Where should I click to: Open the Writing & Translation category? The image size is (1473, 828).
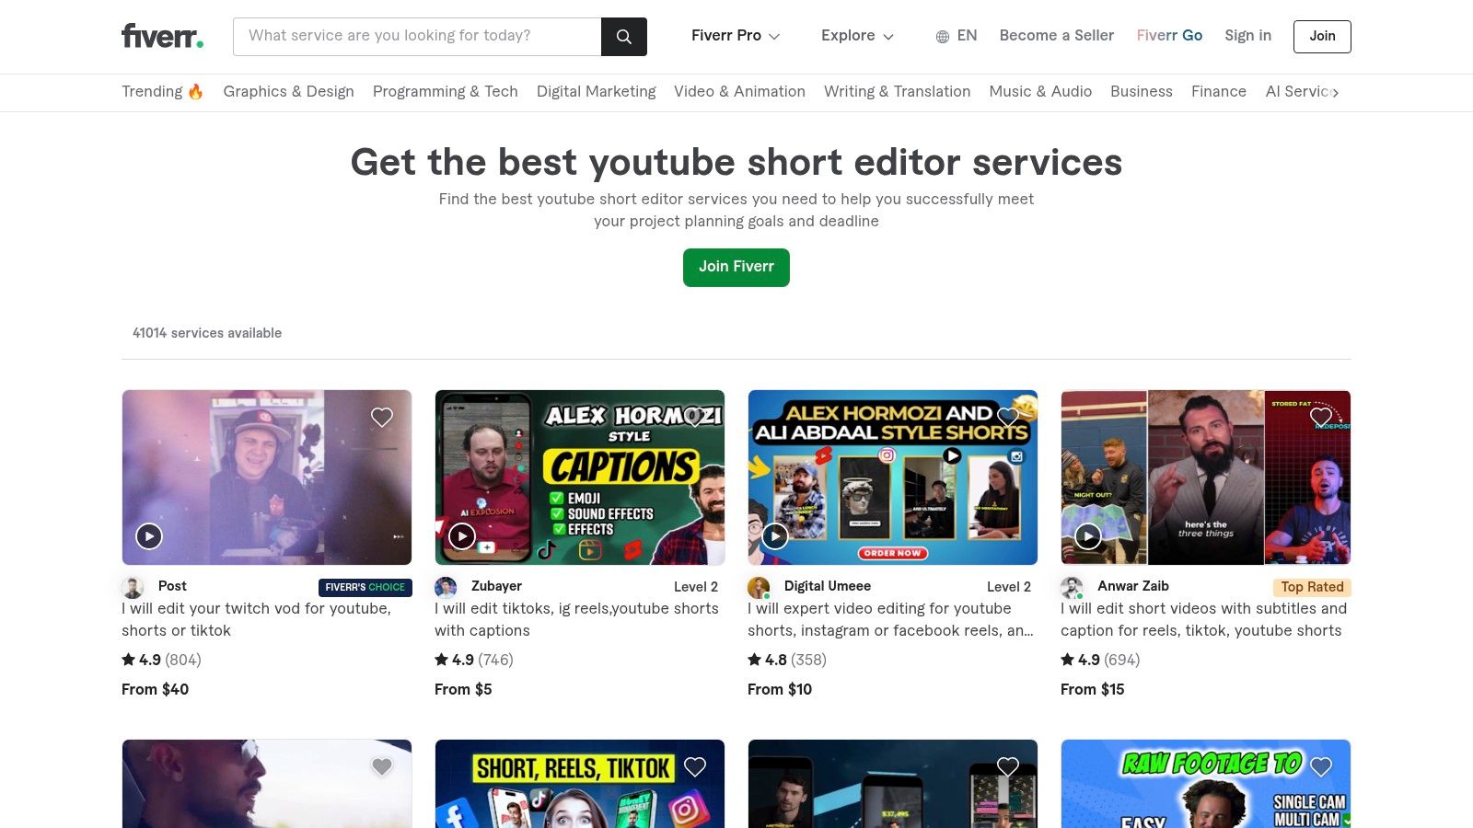[x=897, y=92]
